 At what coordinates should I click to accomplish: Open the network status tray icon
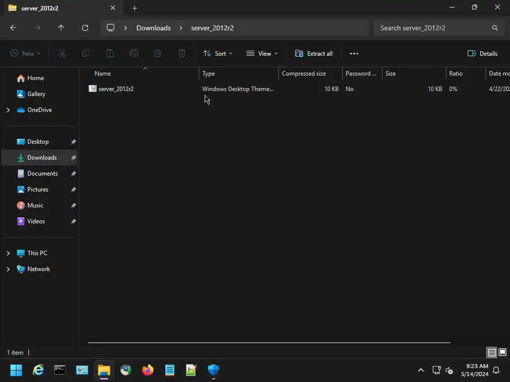436,370
